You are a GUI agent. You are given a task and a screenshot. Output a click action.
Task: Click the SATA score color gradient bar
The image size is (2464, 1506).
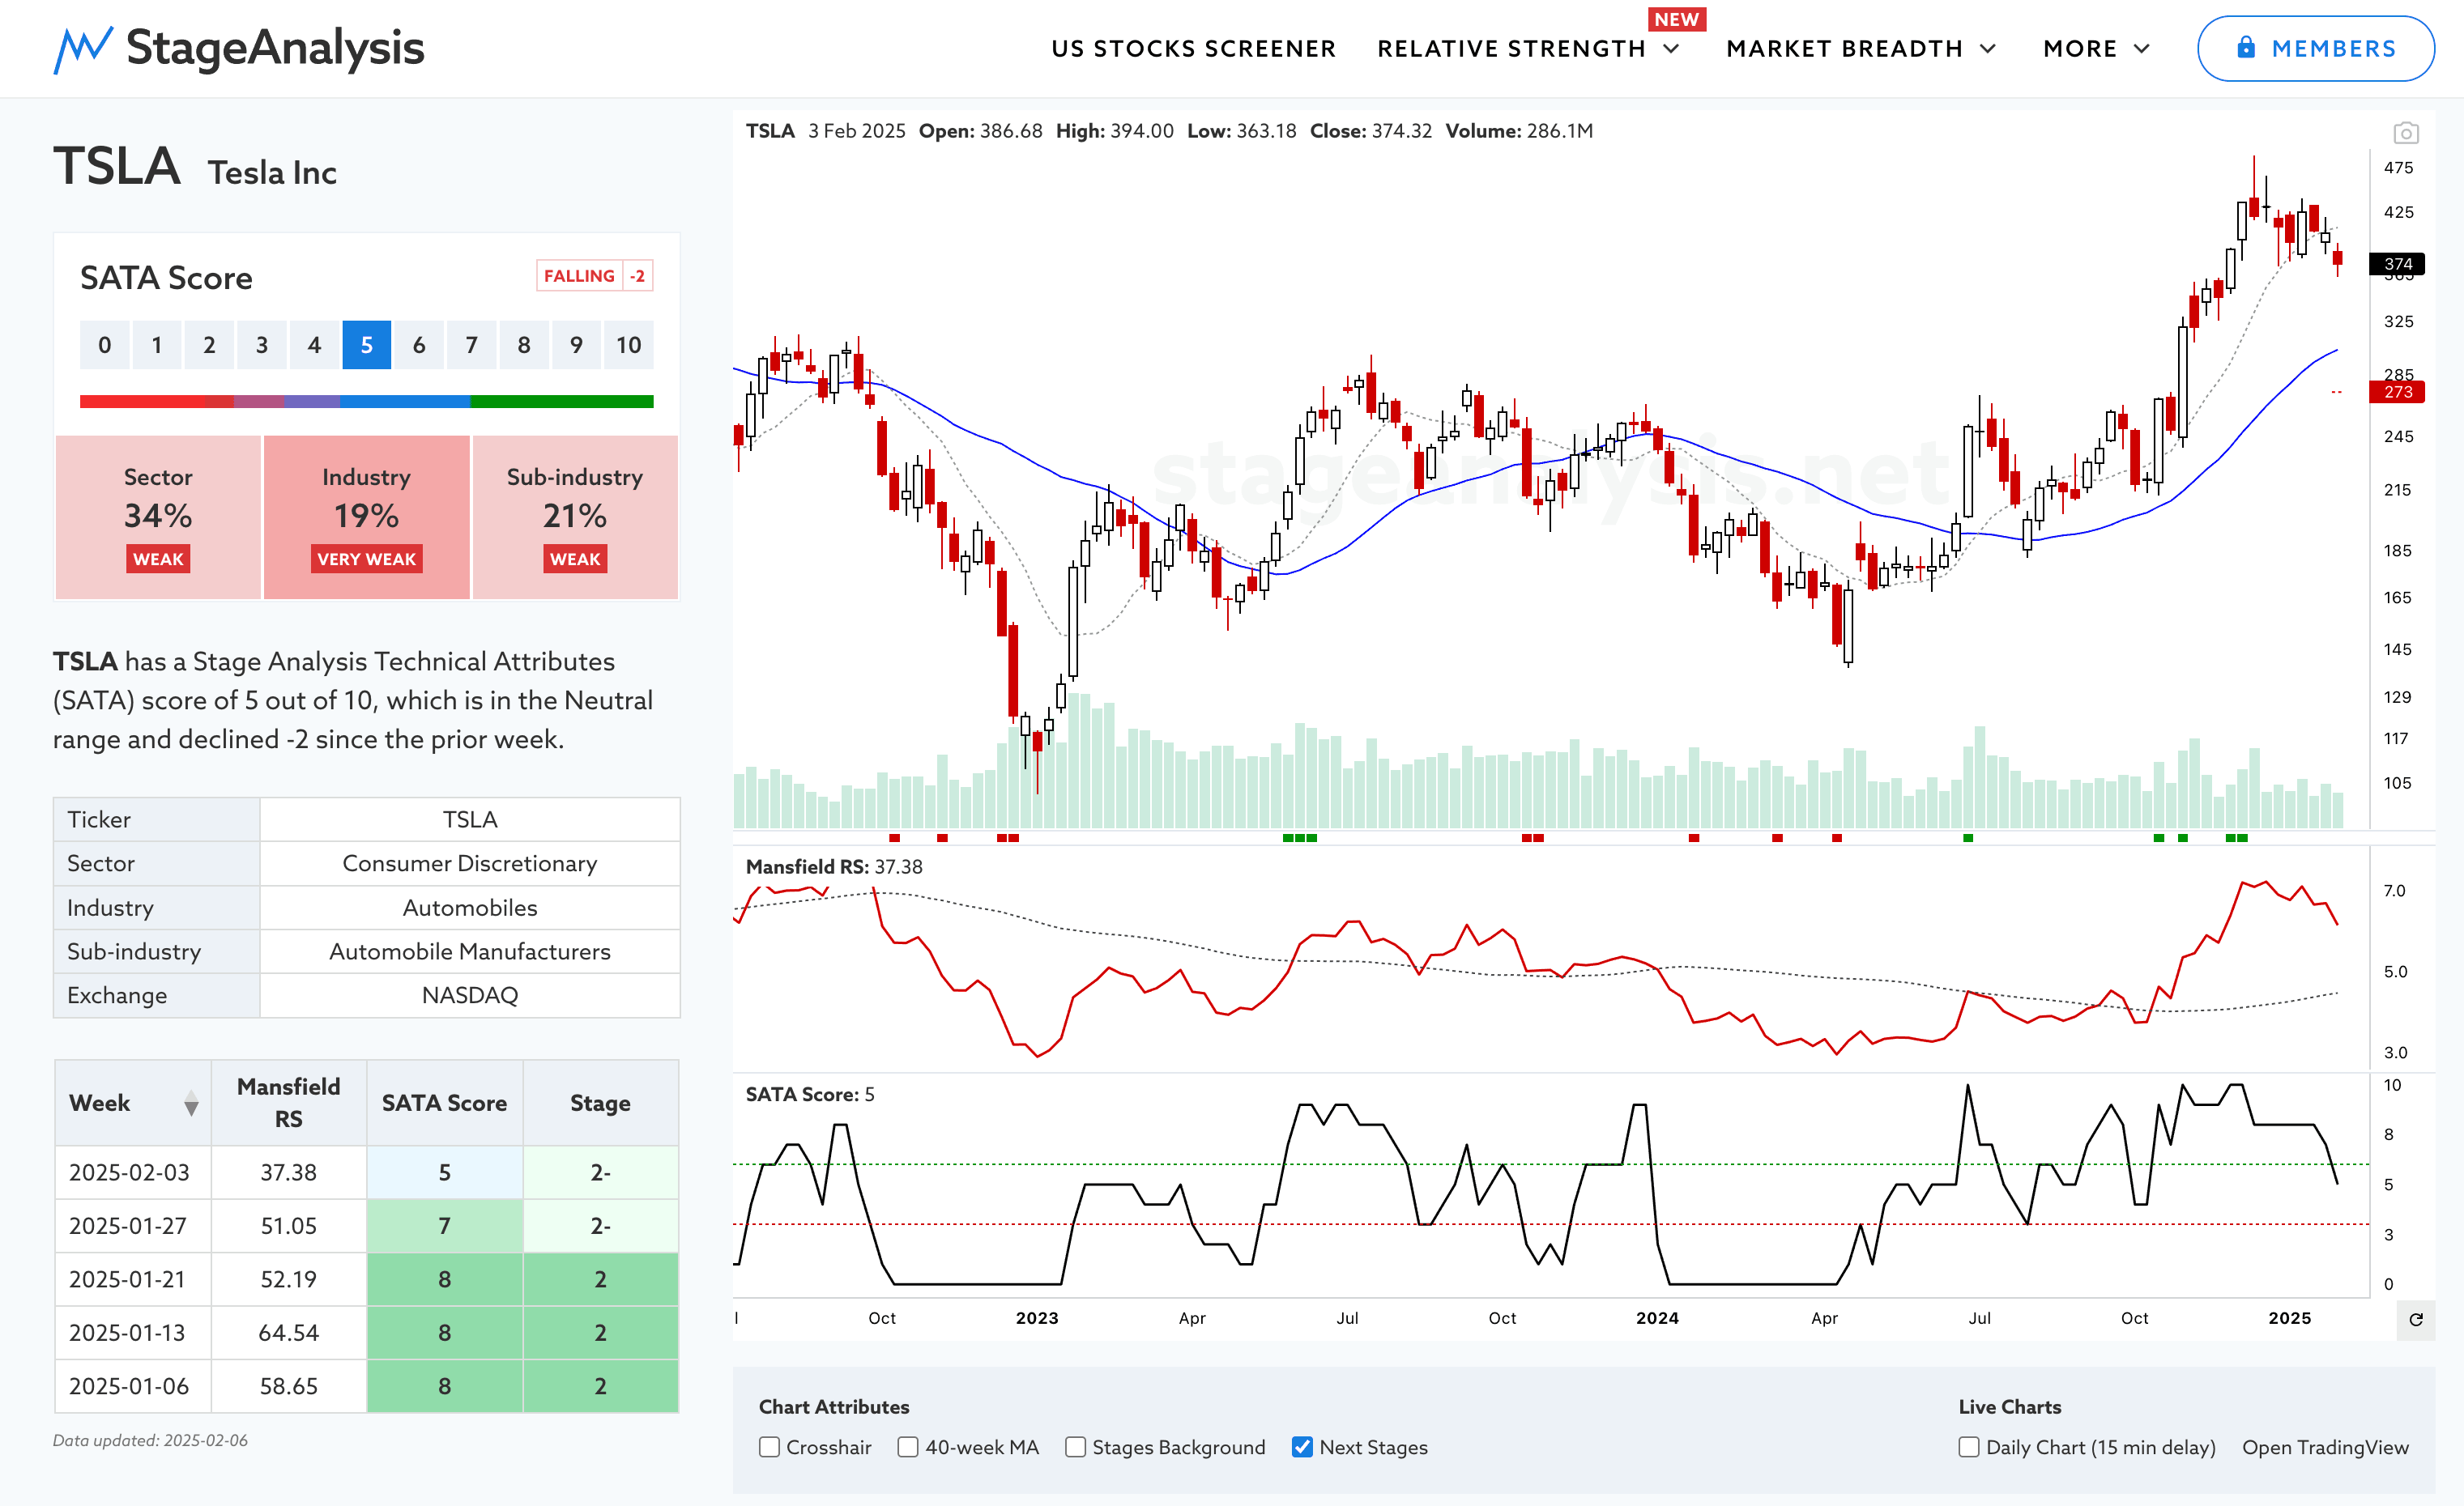click(x=366, y=402)
